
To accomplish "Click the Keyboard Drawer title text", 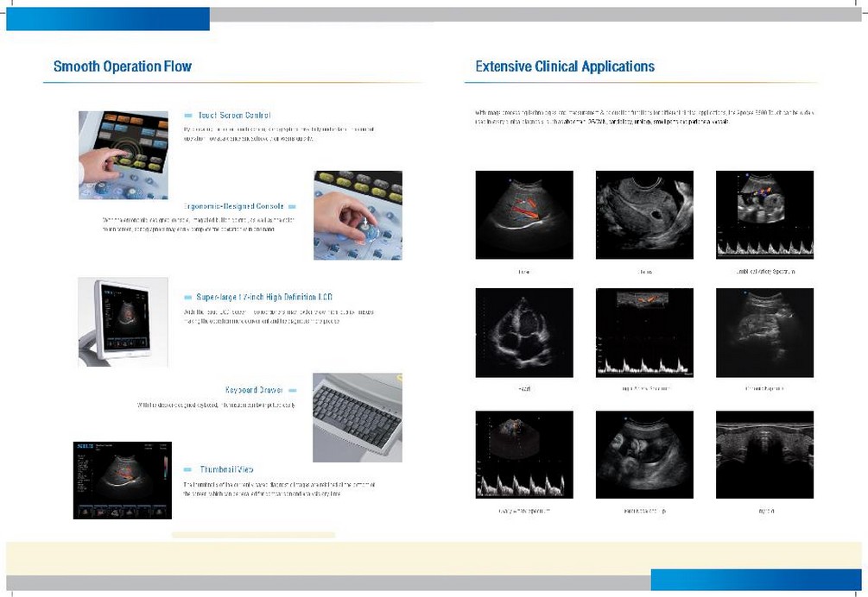I will [x=254, y=391].
